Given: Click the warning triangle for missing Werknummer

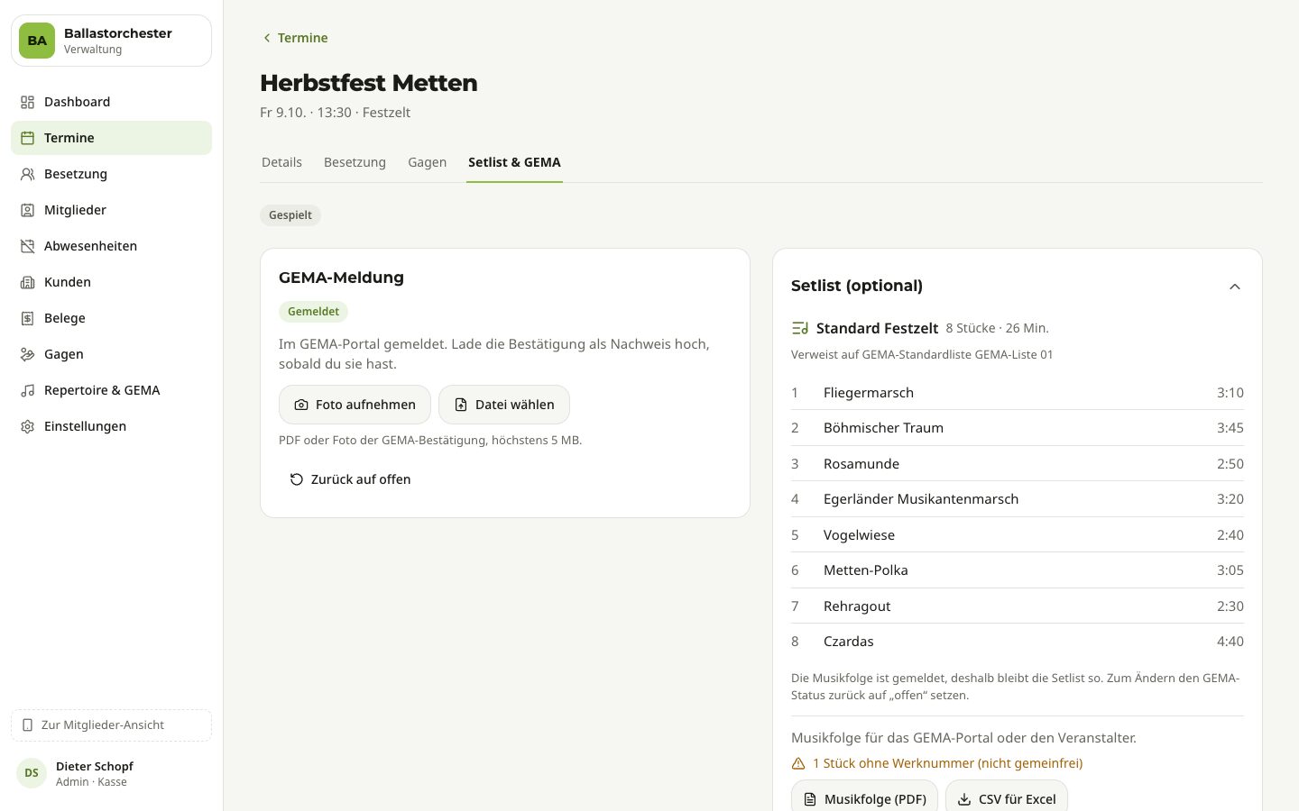Looking at the screenshot, I should tap(798, 763).
